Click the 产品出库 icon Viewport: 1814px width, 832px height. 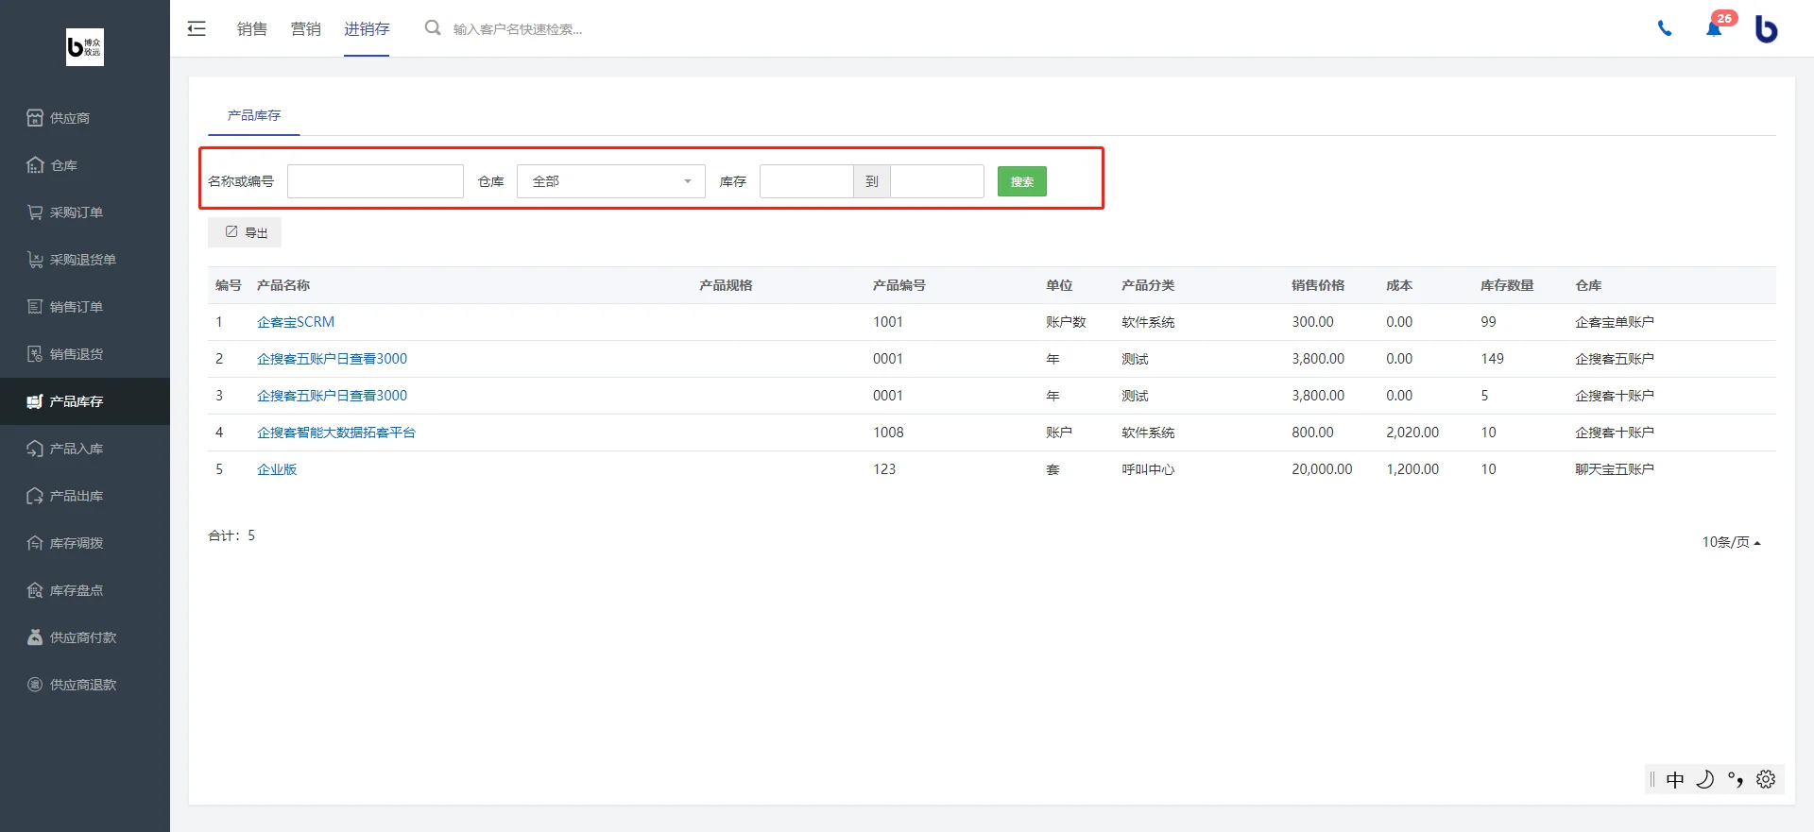tap(35, 496)
